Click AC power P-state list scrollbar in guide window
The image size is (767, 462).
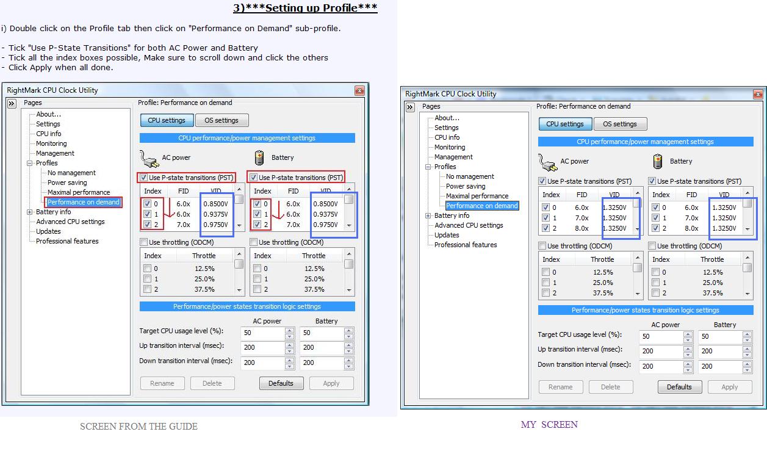239,209
